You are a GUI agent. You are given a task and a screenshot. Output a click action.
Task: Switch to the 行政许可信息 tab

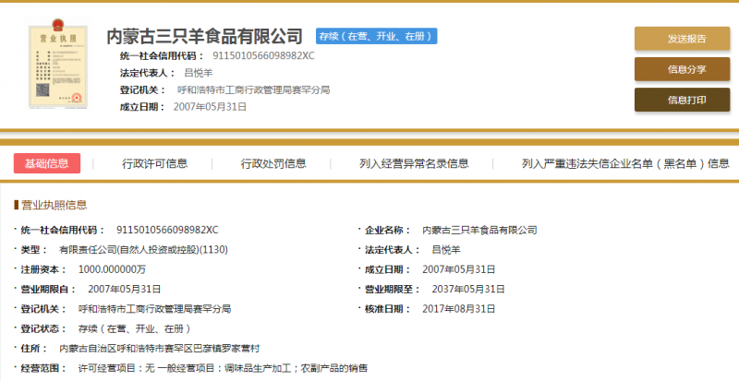[154, 163]
